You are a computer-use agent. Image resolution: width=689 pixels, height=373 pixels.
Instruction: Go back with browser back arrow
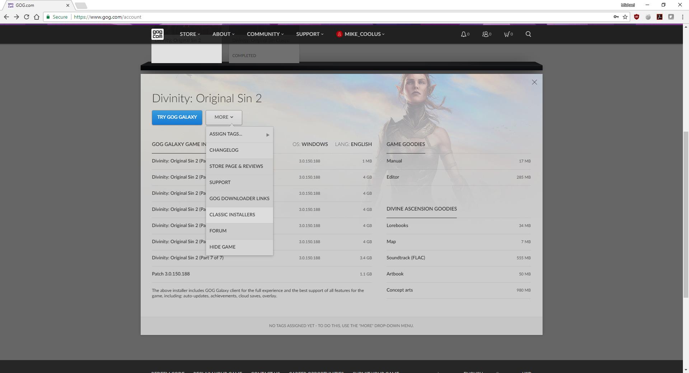6,17
